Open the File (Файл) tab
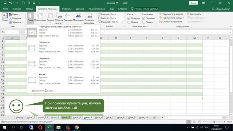The height and width of the screenshot is (131, 233). (5, 9)
